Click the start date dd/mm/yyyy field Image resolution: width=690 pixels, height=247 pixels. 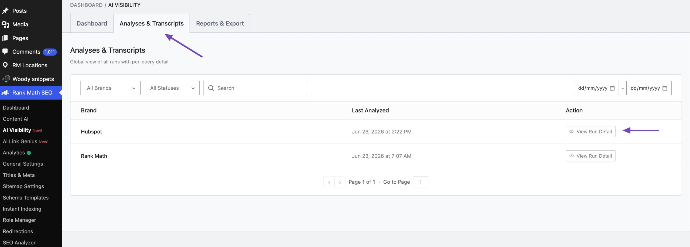pos(596,88)
